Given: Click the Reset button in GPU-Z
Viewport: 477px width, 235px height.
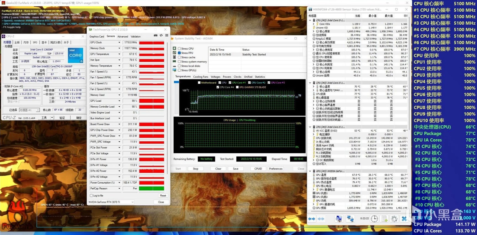Looking at the screenshot, I should 163,196.
